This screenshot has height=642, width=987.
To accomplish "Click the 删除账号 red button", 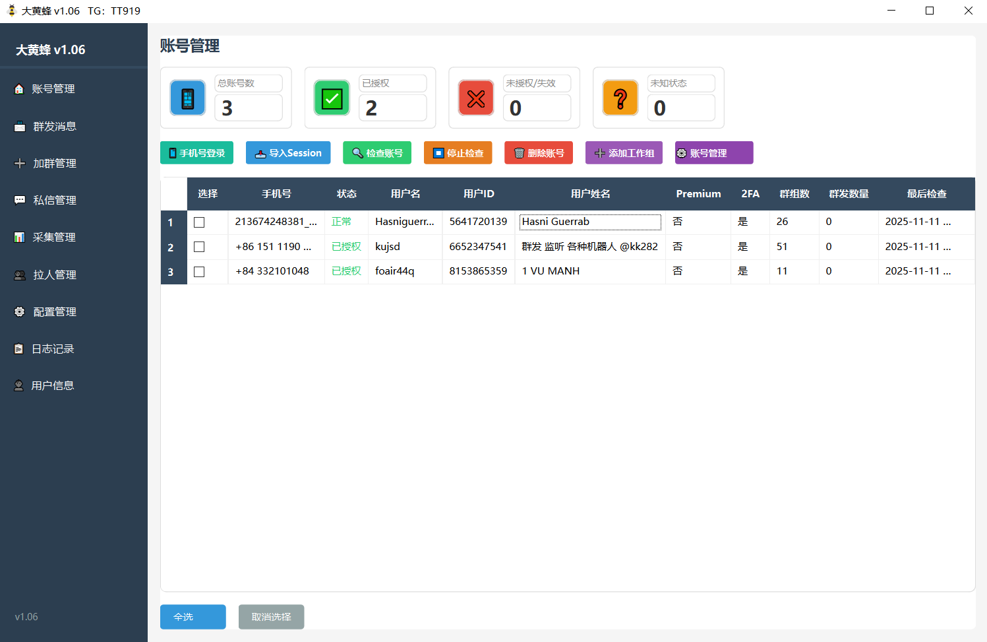I will [539, 153].
